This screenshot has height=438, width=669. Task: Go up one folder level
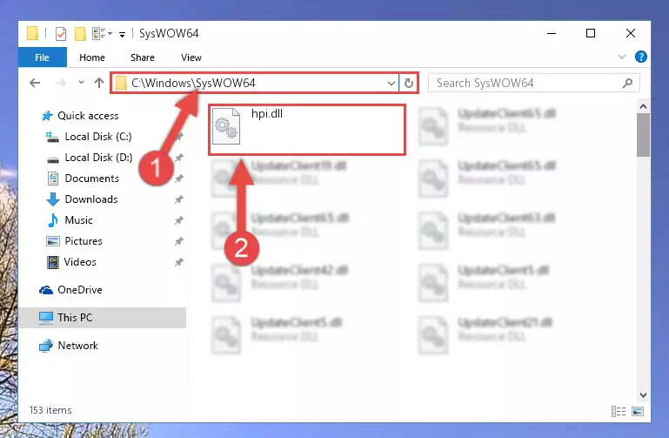(99, 83)
